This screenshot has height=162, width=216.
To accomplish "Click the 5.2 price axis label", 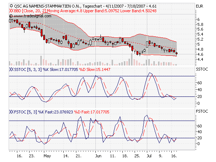I will click(200, 39).
